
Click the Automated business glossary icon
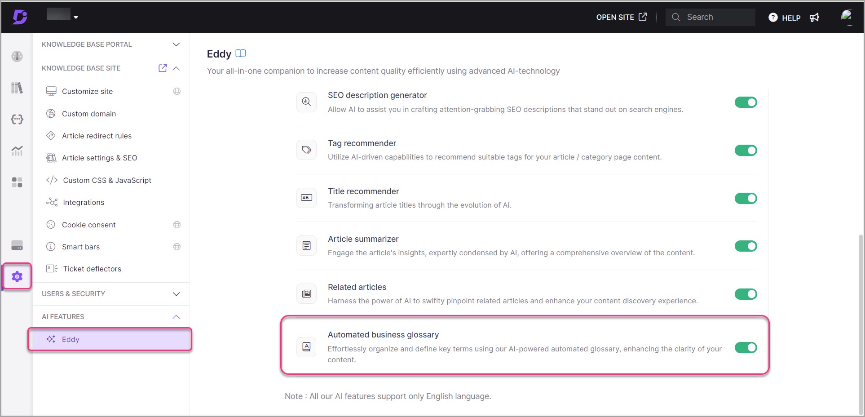point(306,347)
